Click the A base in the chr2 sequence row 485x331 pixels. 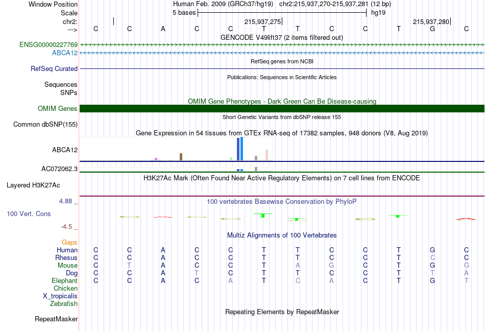coord(163,29)
